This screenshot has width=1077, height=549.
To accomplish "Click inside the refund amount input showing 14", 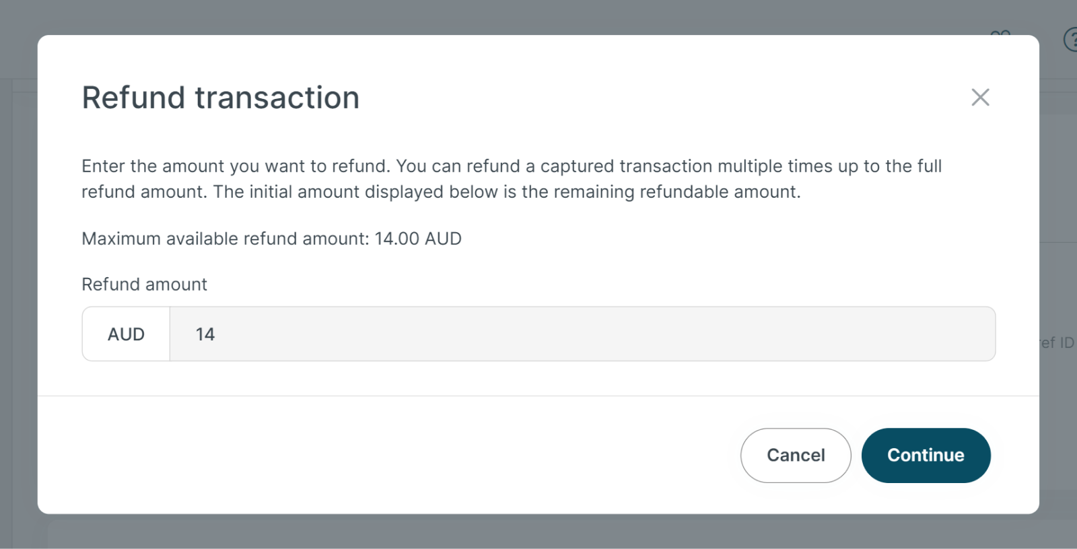I will point(471,334).
